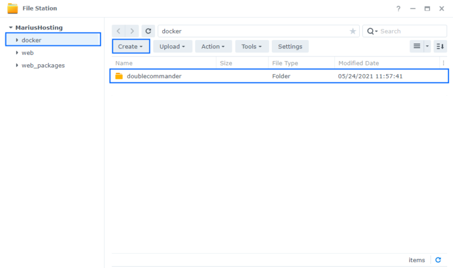
Task: Click the Settings button
Action: pos(290,47)
